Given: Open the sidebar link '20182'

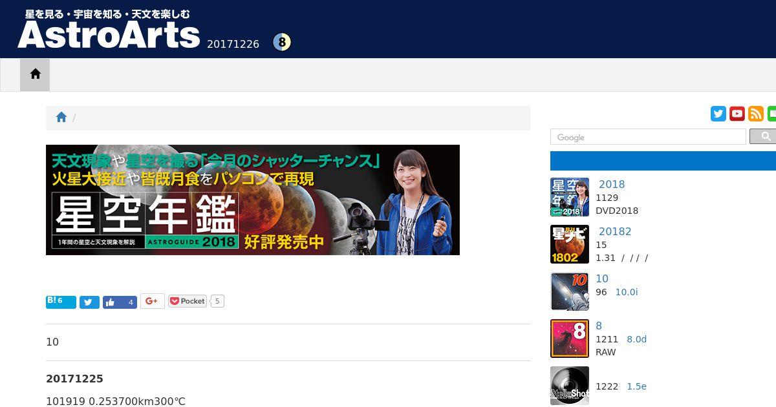Looking at the screenshot, I should click(615, 231).
